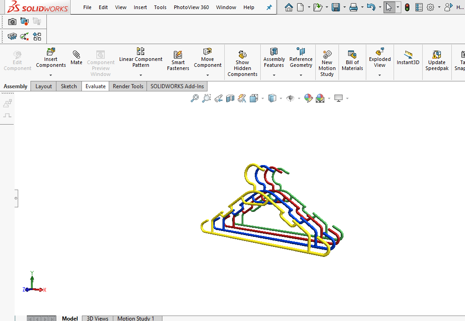
Task: Toggle the pin on the menu bar
Action: (269, 7)
